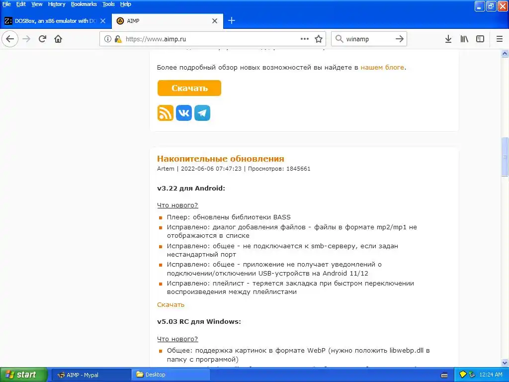Click the scrollbar down arrow
Screen dimensions: 509x382
pyautogui.click(x=505, y=363)
